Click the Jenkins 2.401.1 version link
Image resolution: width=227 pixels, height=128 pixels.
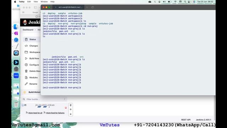tap(204, 120)
